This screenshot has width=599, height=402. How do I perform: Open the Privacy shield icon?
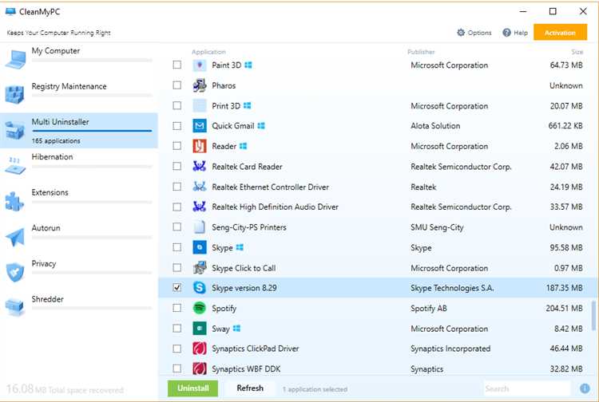coord(15,272)
